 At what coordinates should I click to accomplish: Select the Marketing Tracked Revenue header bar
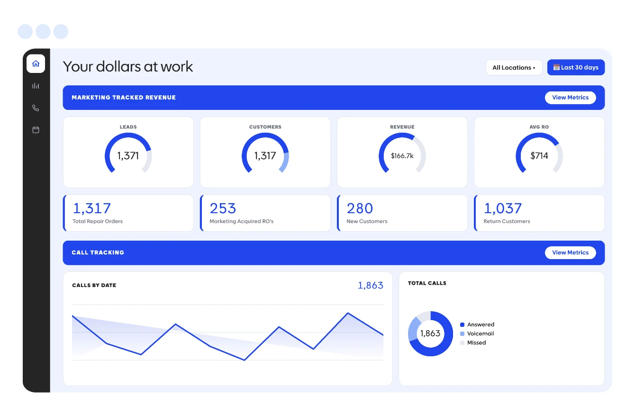pos(334,98)
